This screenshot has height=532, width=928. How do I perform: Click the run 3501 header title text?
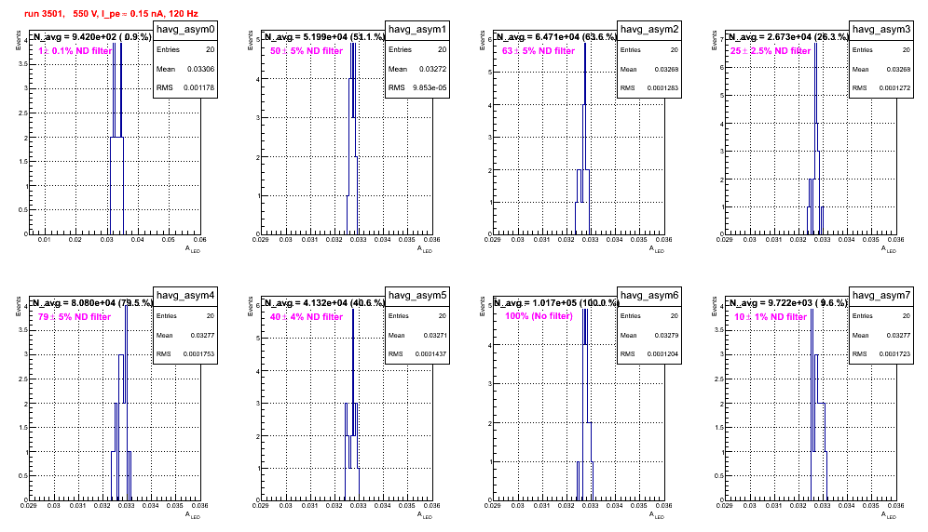point(111,14)
